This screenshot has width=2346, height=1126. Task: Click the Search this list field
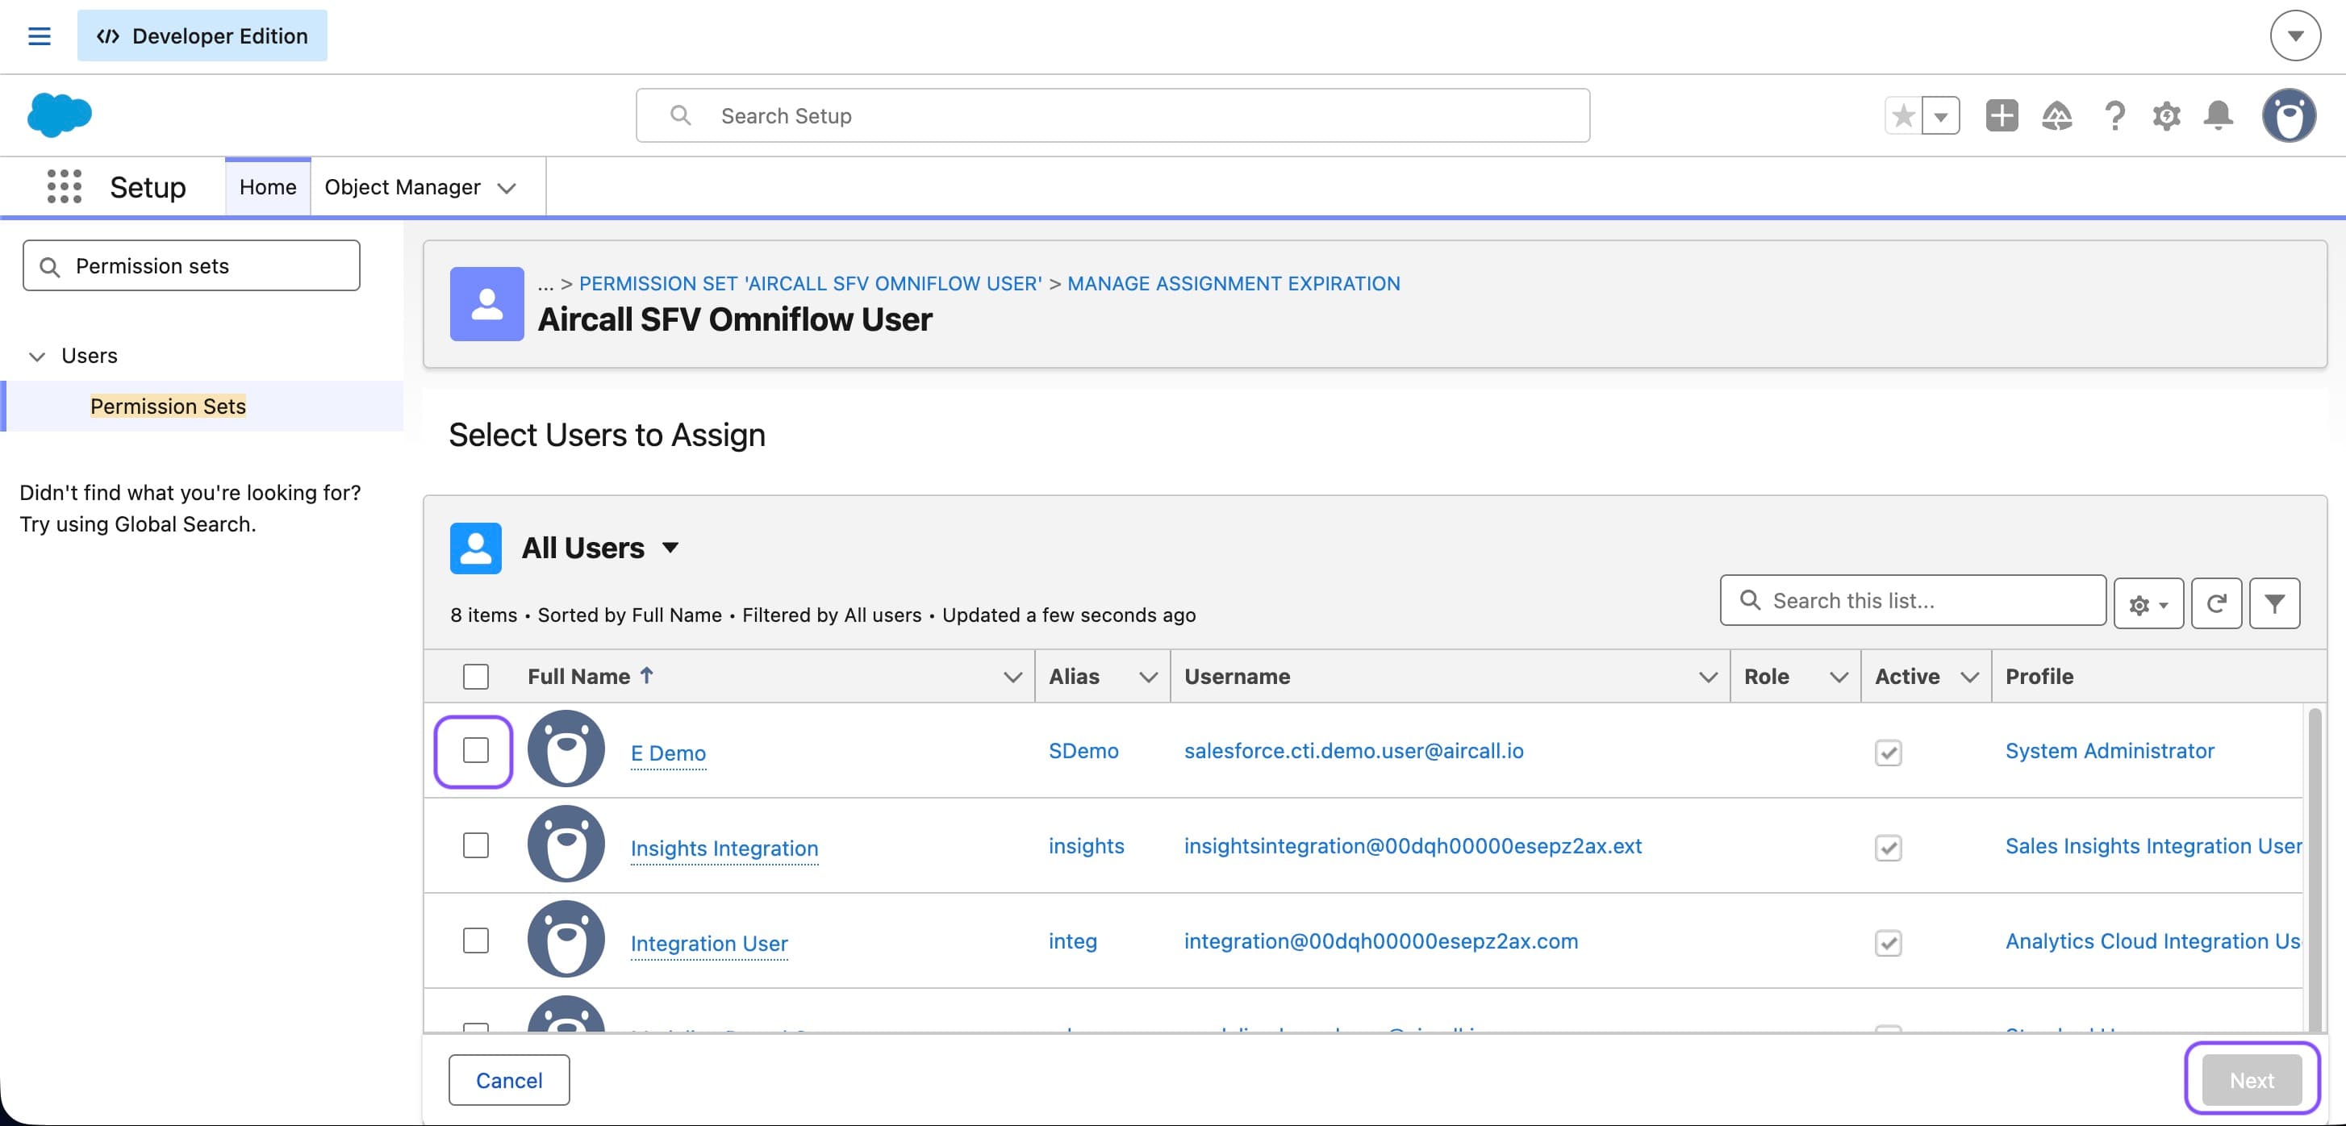[1913, 601]
